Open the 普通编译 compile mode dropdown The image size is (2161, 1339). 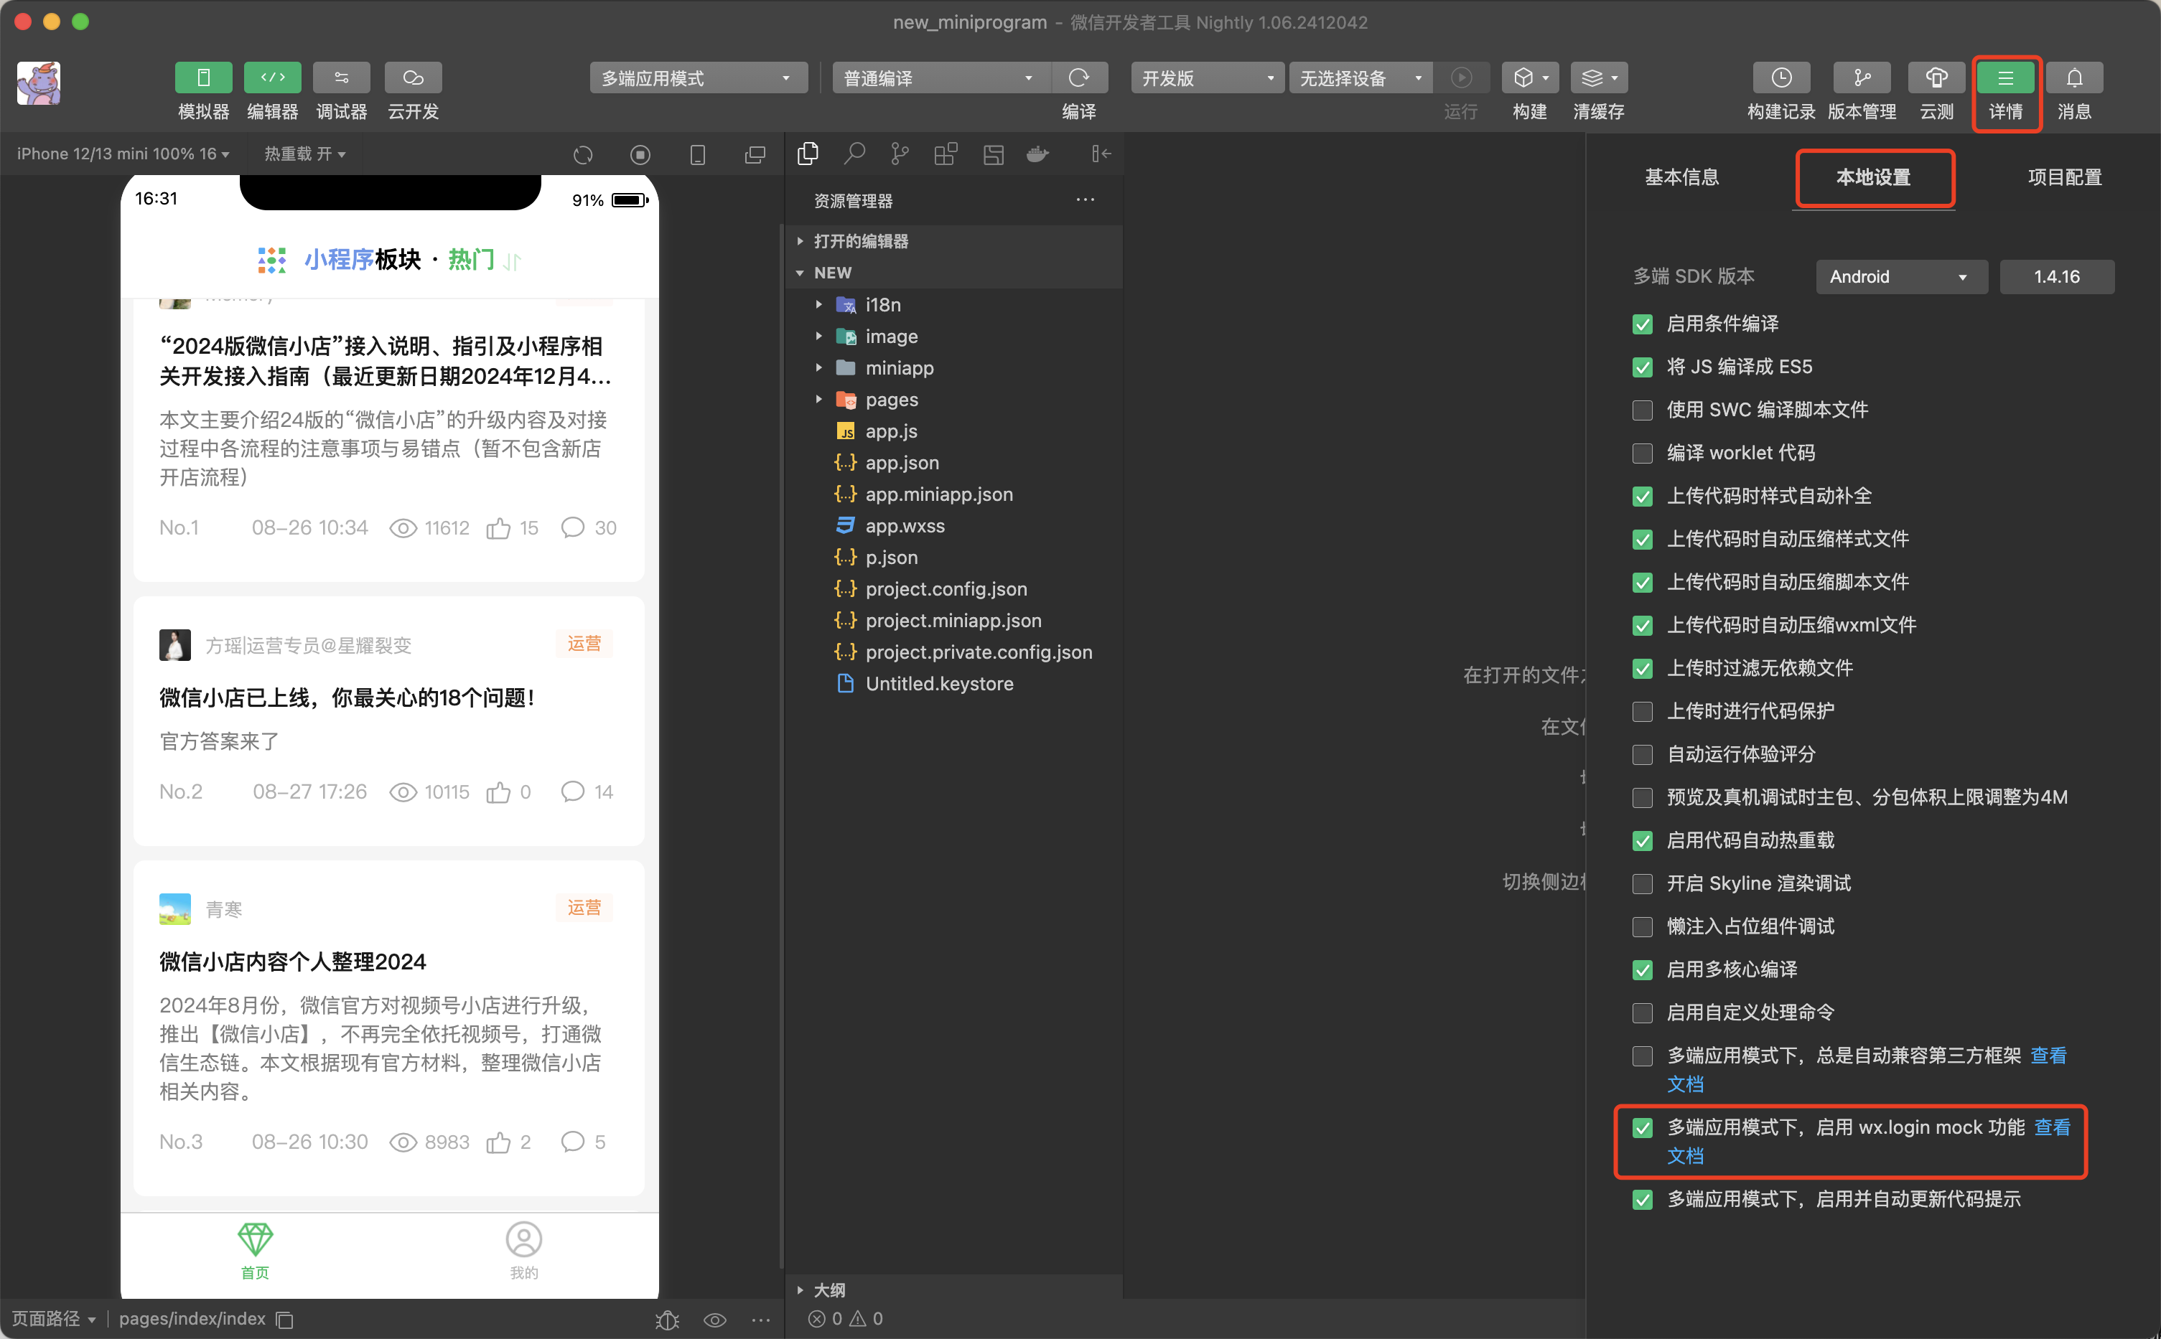pyautogui.click(x=941, y=78)
